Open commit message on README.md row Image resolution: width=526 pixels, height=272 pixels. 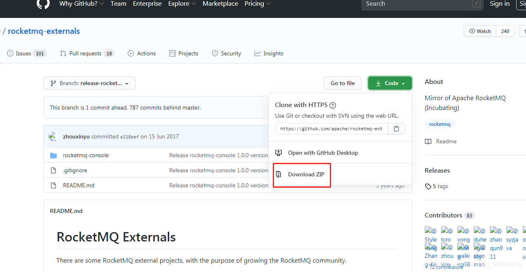tap(219, 185)
